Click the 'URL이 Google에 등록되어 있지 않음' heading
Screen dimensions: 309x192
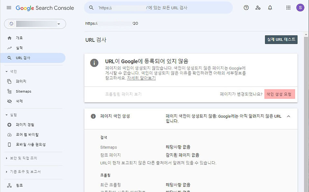click(x=147, y=61)
